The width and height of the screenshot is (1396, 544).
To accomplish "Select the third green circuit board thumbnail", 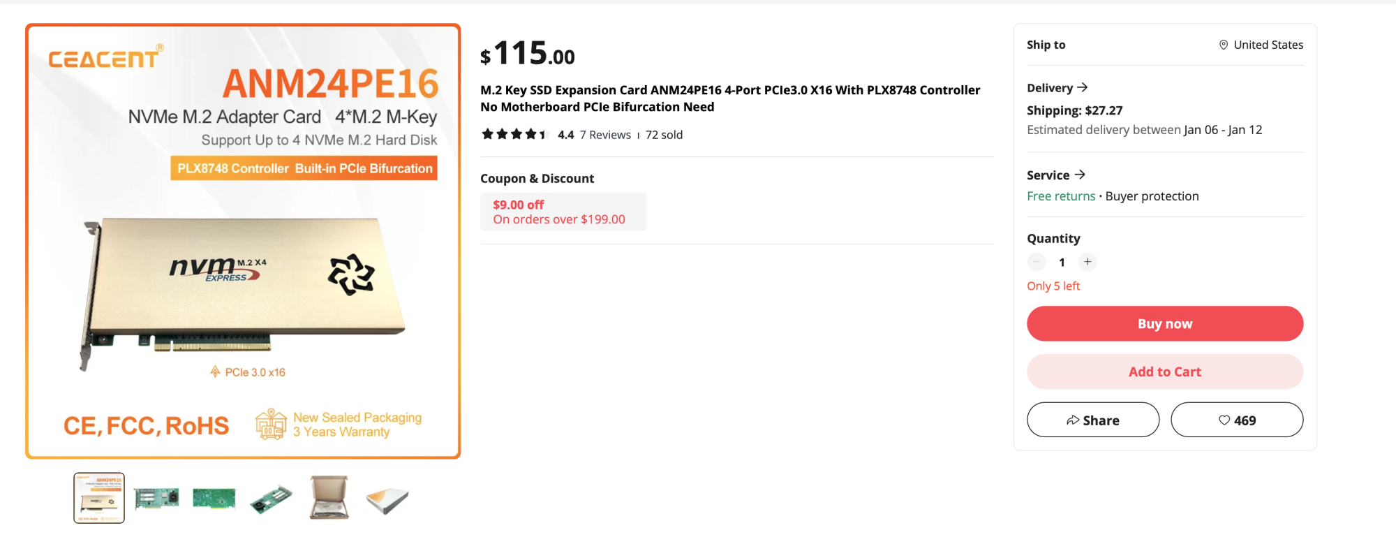I will click(x=214, y=498).
